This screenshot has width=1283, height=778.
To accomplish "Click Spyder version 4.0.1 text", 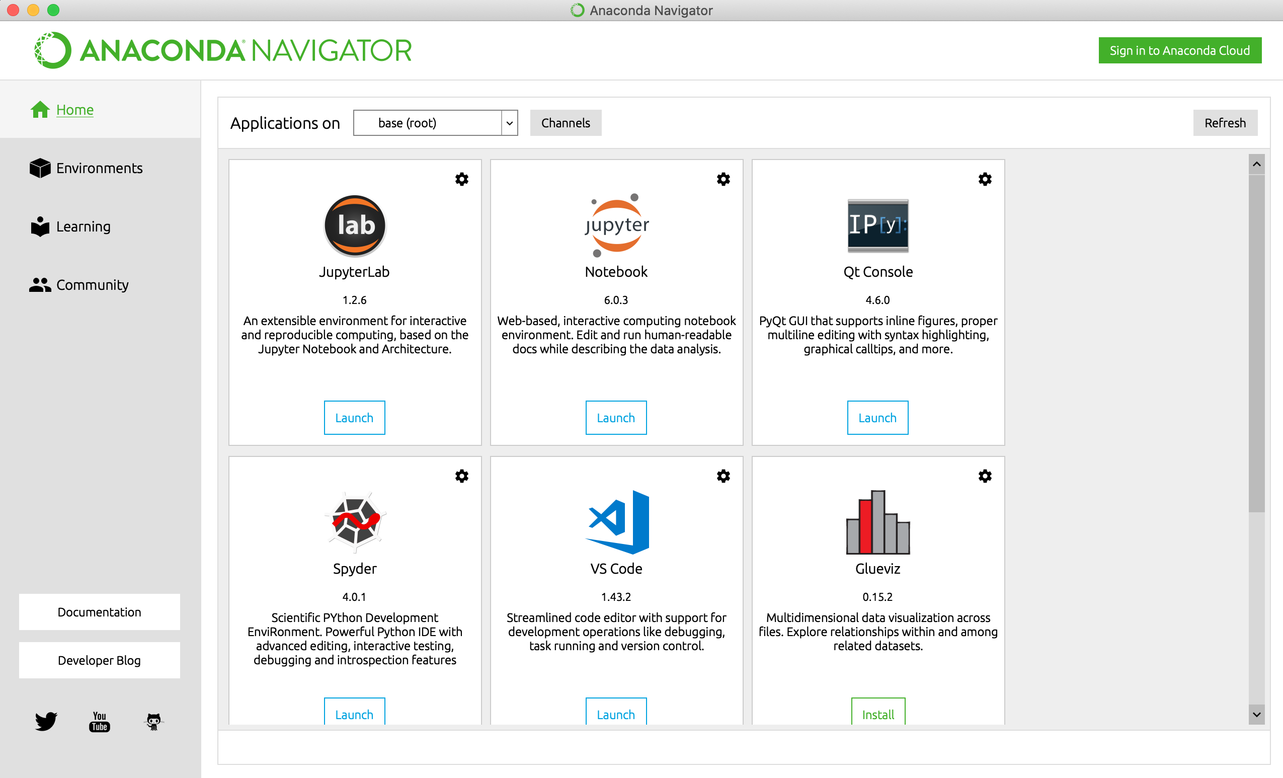I will pos(354,597).
